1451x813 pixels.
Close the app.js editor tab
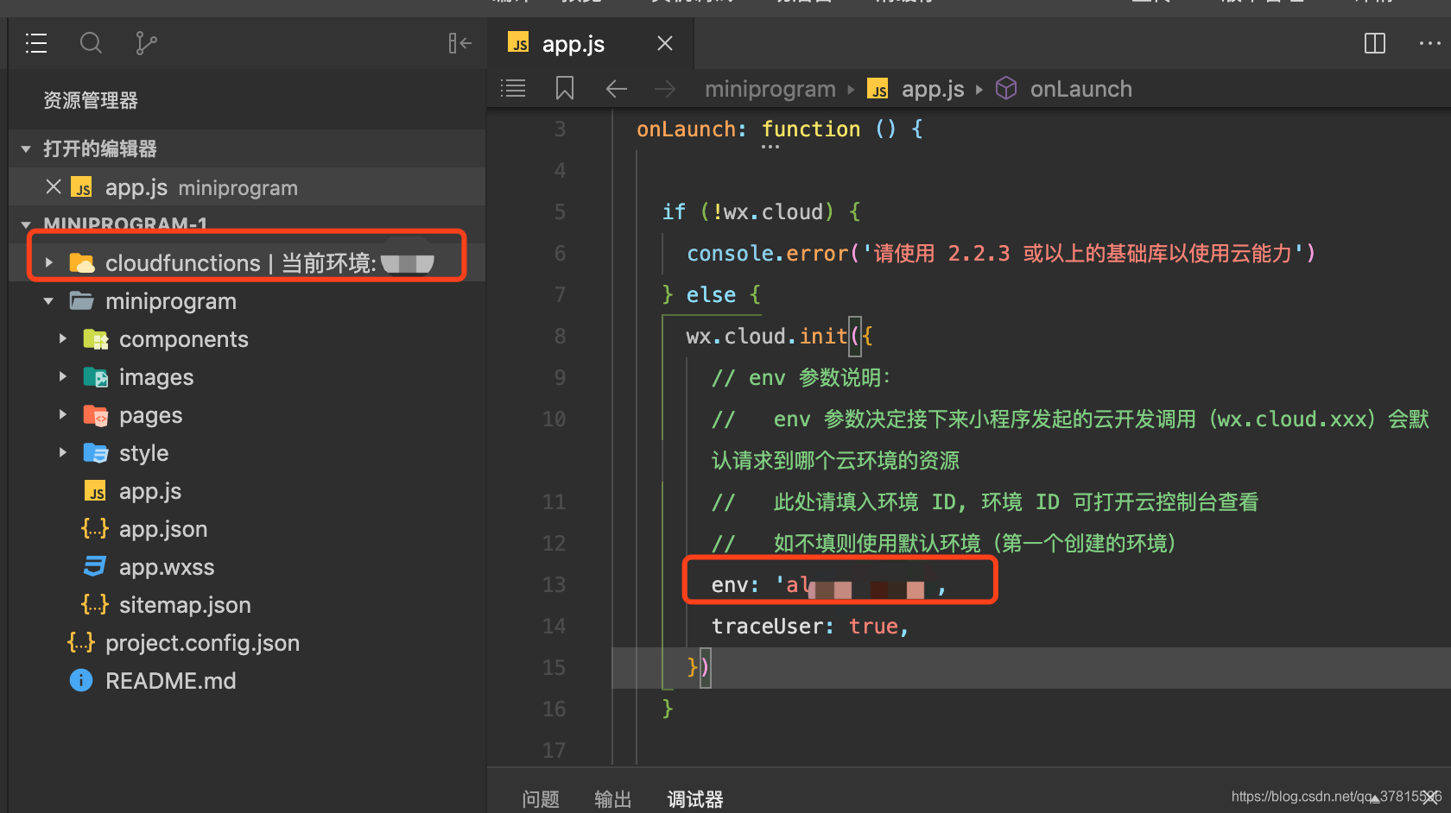664,43
